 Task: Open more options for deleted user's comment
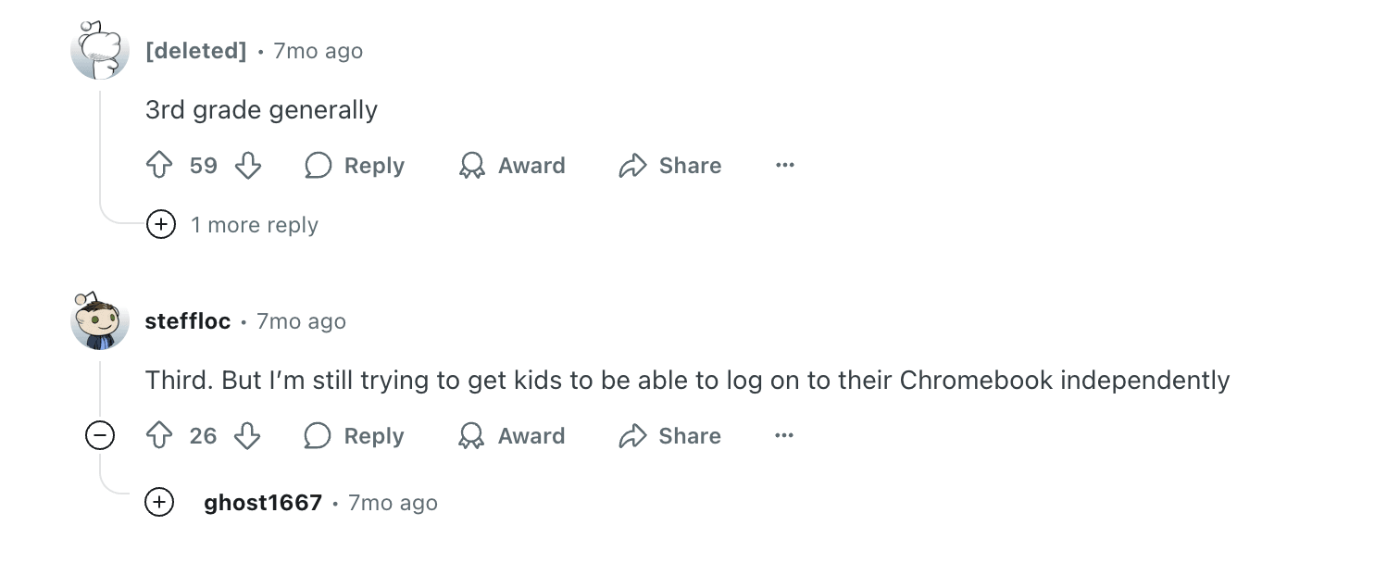point(785,166)
